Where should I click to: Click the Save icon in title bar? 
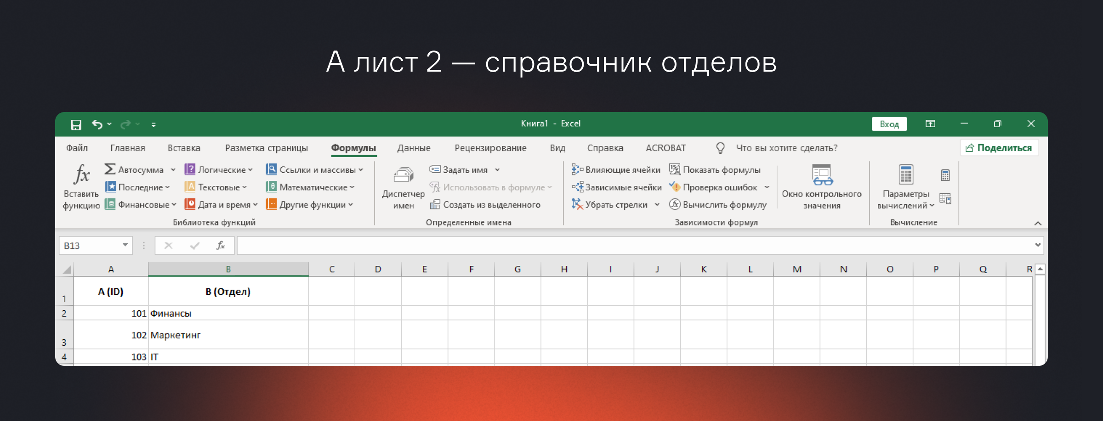point(76,124)
